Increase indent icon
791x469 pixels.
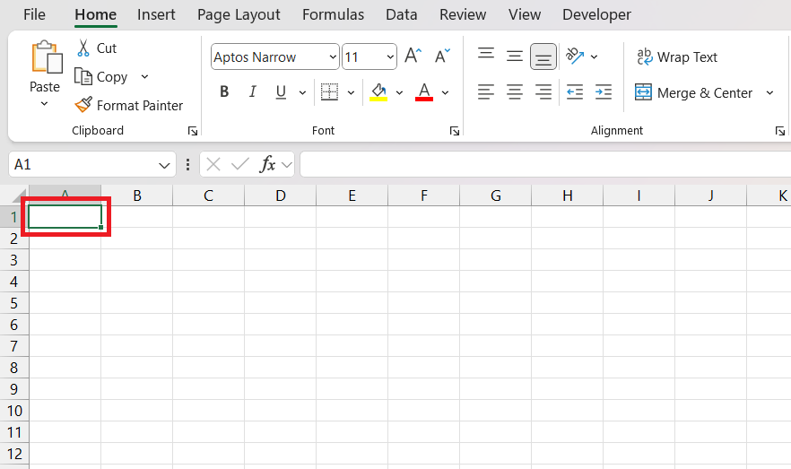(604, 91)
